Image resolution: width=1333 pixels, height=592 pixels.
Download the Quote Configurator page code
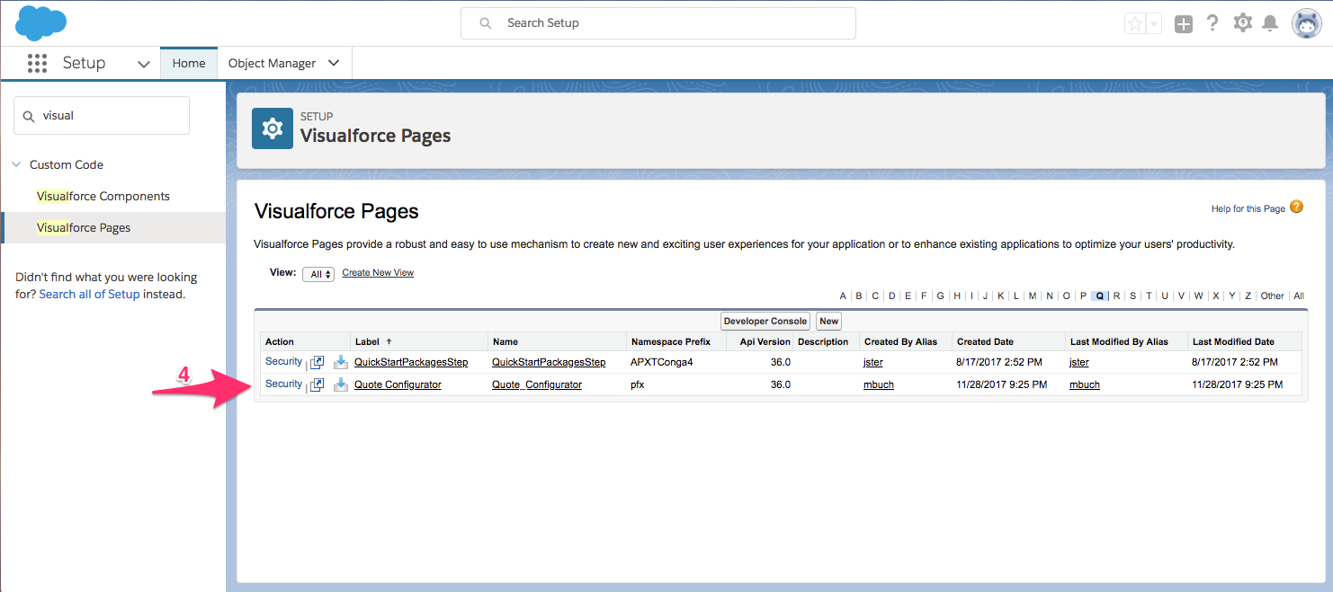pyautogui.click(x=341, y=384)
